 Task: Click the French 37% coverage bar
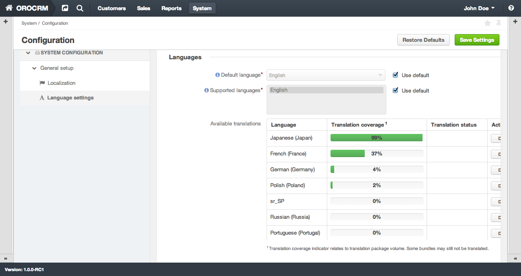[x=377, y=154]
